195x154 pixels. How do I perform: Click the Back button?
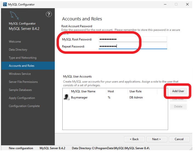click(x=134, y=139)
